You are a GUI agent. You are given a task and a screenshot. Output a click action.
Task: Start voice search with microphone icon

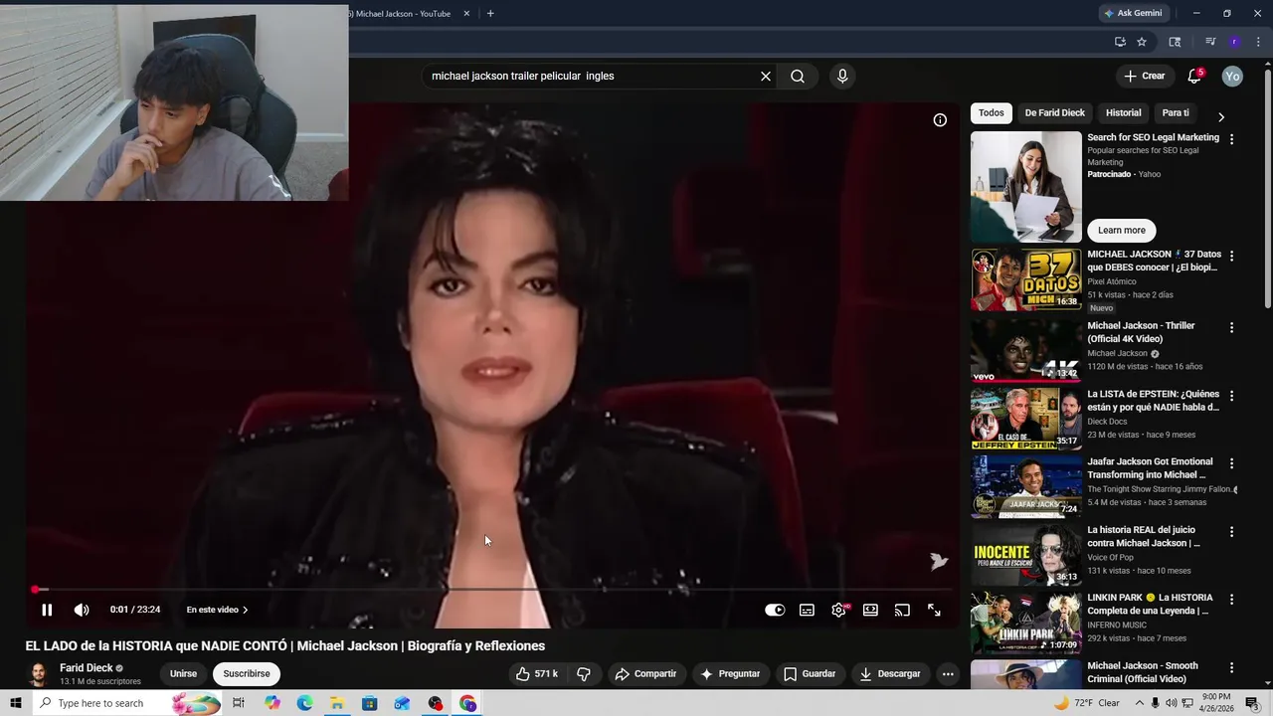click(x=842, y=76)
